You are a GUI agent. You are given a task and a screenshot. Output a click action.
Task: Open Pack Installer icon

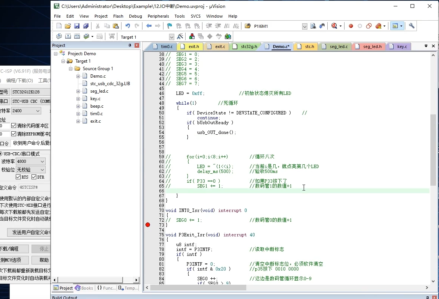pyautogui.click(x=228, y=36)
